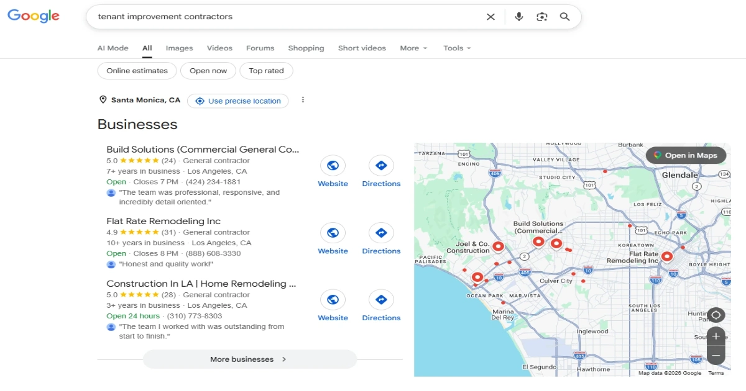Toggle the Open now filter chip
746x391 pixels.
click(x=208, y=71)
